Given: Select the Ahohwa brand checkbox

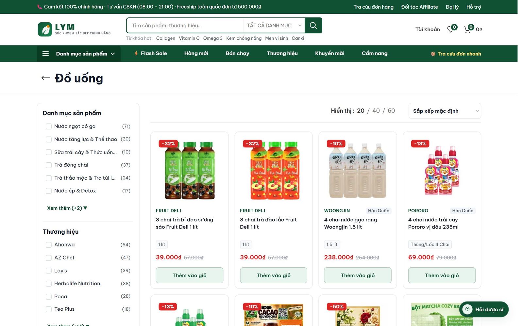Looking at the screenshot, I should (49, 244).
